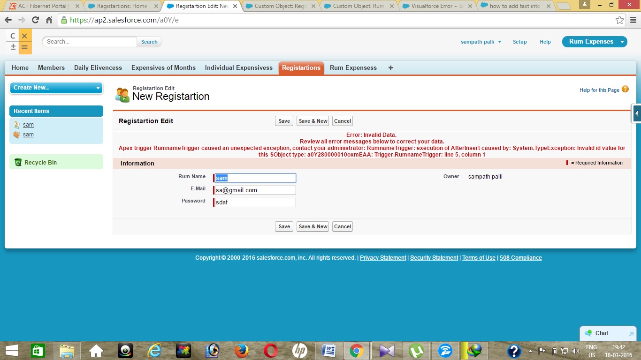Open File Explorer from the taskbar
The width and height of the screenshot is (641, 360).
click(67, 351)
